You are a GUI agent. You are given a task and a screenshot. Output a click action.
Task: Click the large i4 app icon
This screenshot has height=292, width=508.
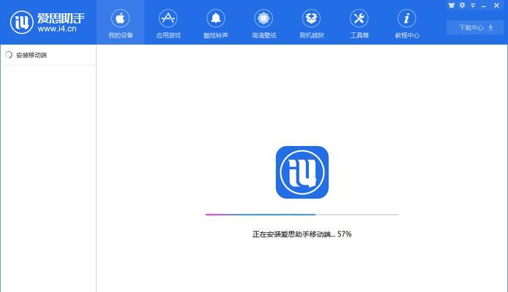(302, 172)
